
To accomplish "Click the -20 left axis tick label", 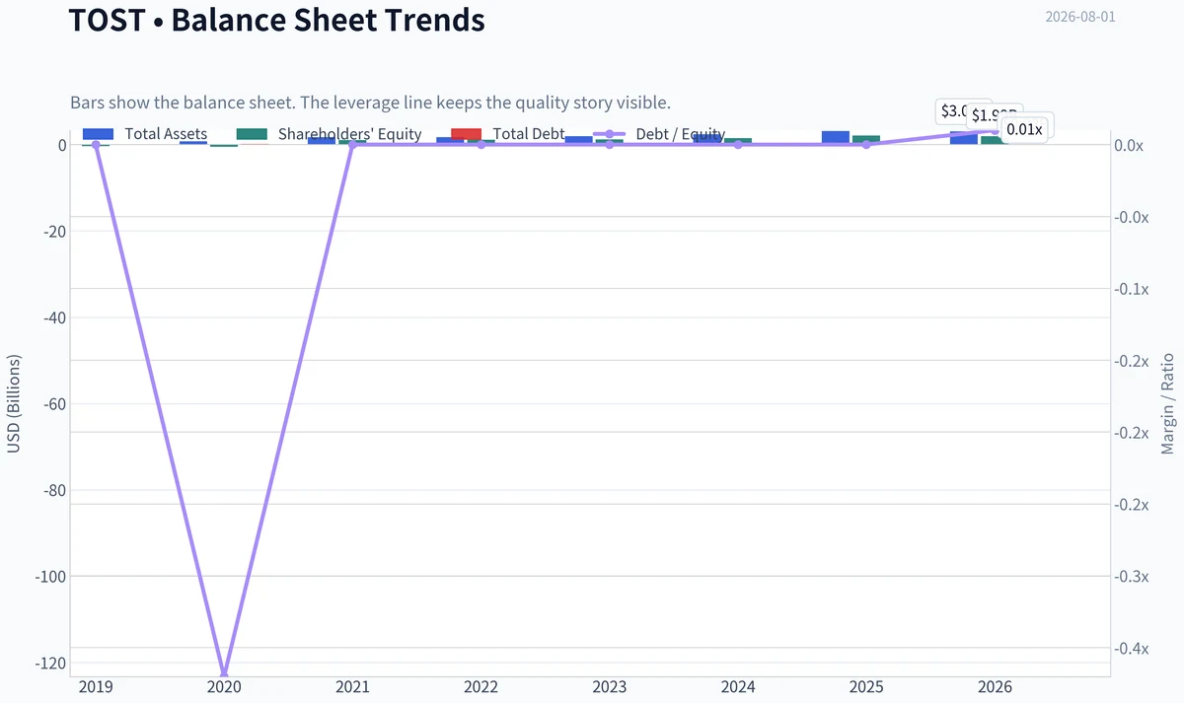I will [x=55, y=232].
